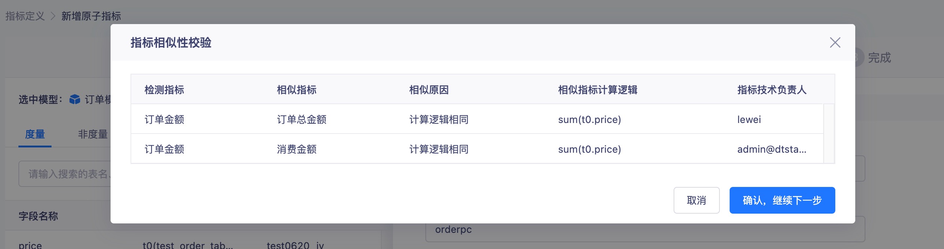Click the 新增原子指标 breadcrumb
The width and height of the screenshot is (944, 249).
point(91,16)
